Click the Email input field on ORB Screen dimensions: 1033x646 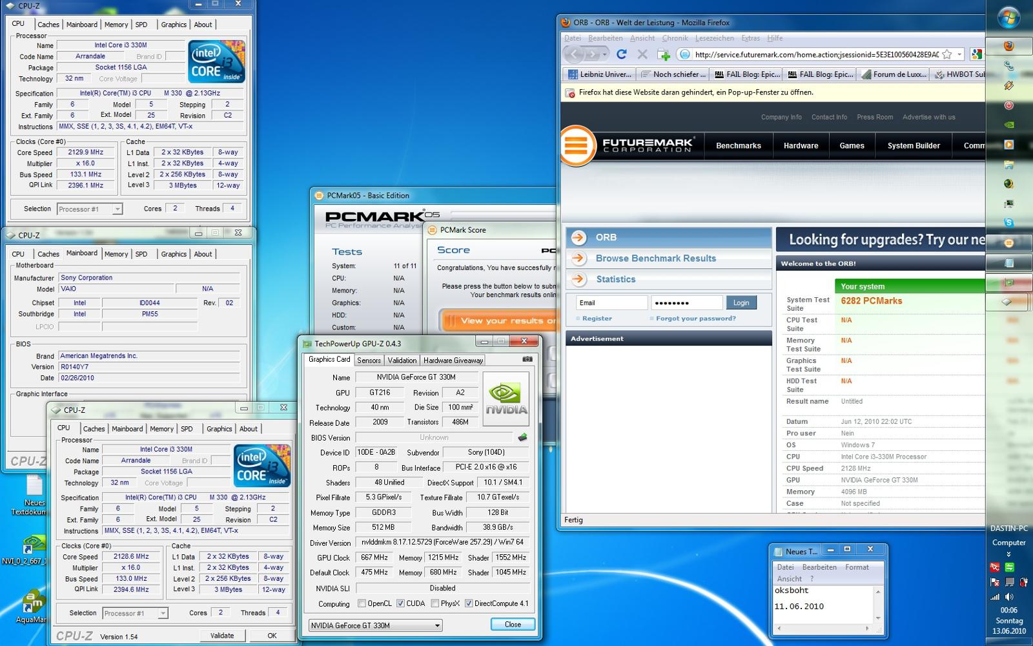click(611, 303)
